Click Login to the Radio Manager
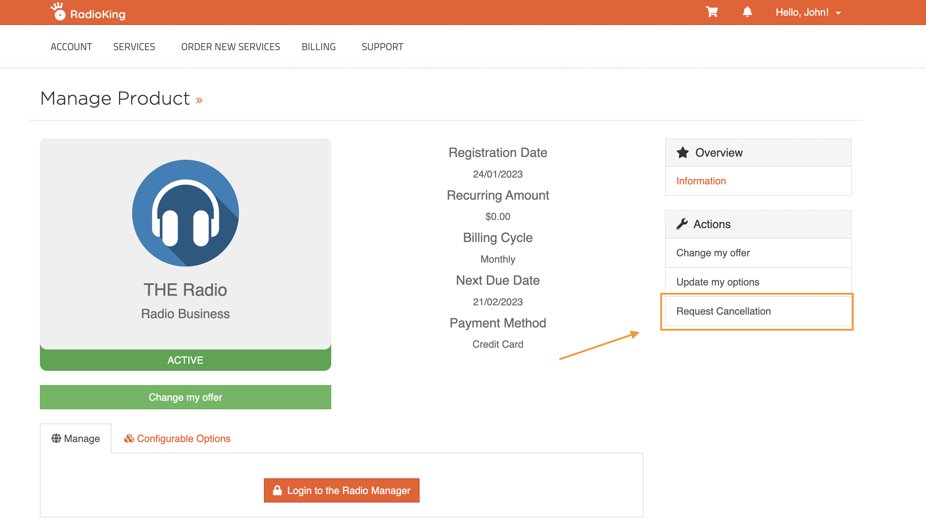 (x=342, y=490)
